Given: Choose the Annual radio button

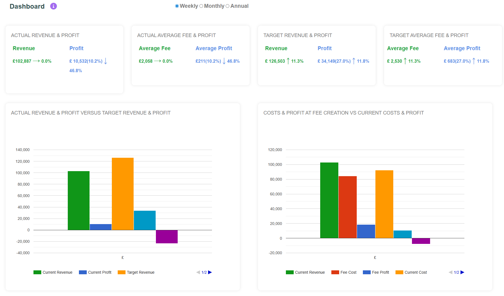Looking at the screenshot, I should click(227, 6).
